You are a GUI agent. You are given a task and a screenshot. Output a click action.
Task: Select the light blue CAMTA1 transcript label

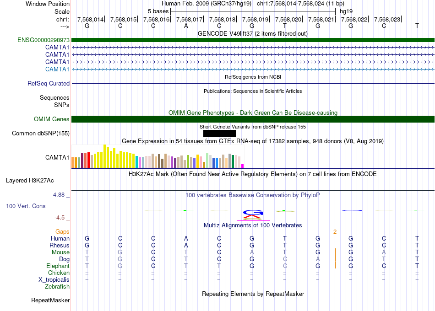tap(57, 70)
